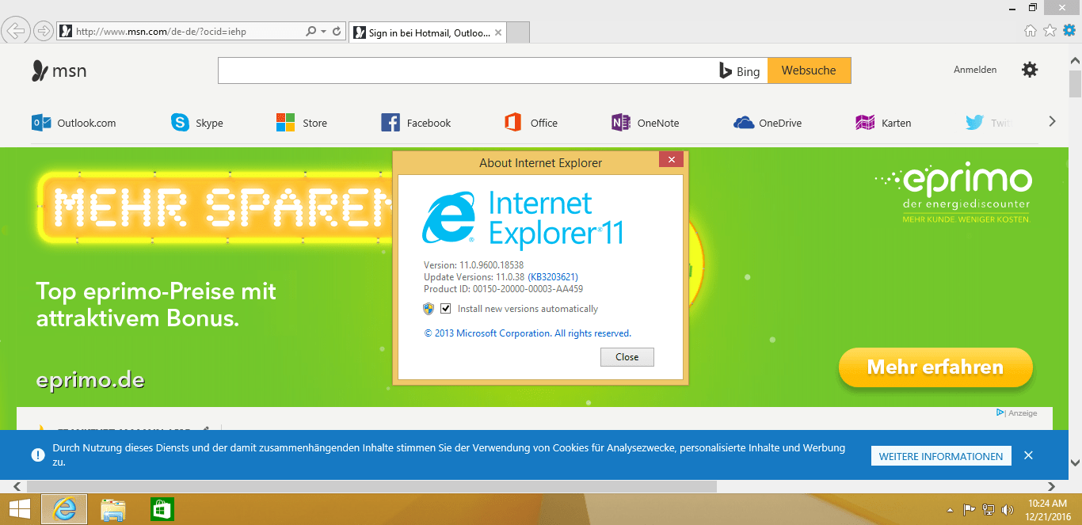Open the Karten maps shortcut
Screen dimensions: 1082x525
coord(883,123)
